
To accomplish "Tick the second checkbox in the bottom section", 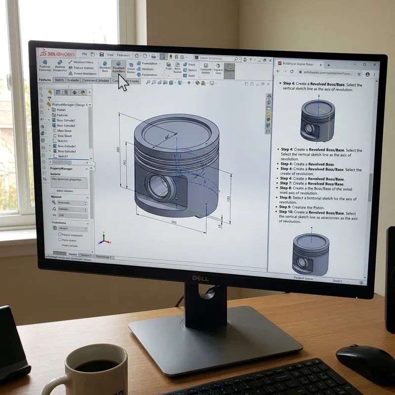I will point(60,240).
